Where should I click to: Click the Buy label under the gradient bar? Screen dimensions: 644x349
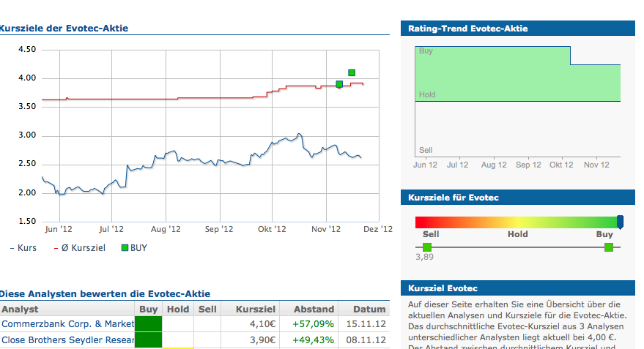[604, 234]
